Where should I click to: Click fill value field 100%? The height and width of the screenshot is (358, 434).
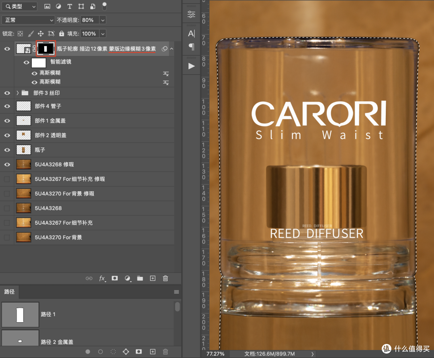coord(90,34)
